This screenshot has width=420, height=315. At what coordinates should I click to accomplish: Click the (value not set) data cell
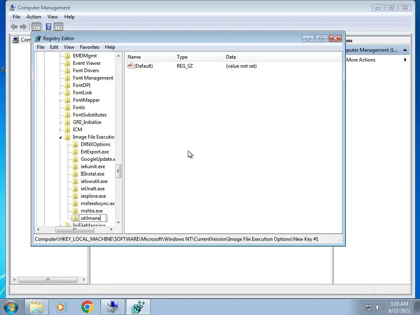coord(241,66)
